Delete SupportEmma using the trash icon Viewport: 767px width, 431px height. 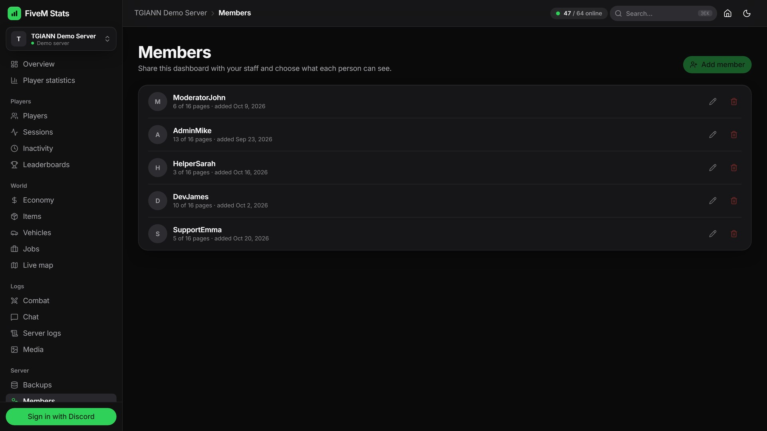[734, 234]
